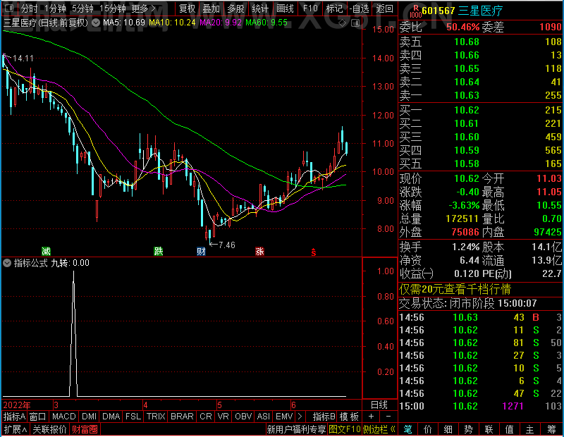Switch indicator to TRIX
The width and height of the screenshot is (564, 437).
pos(156,417)
